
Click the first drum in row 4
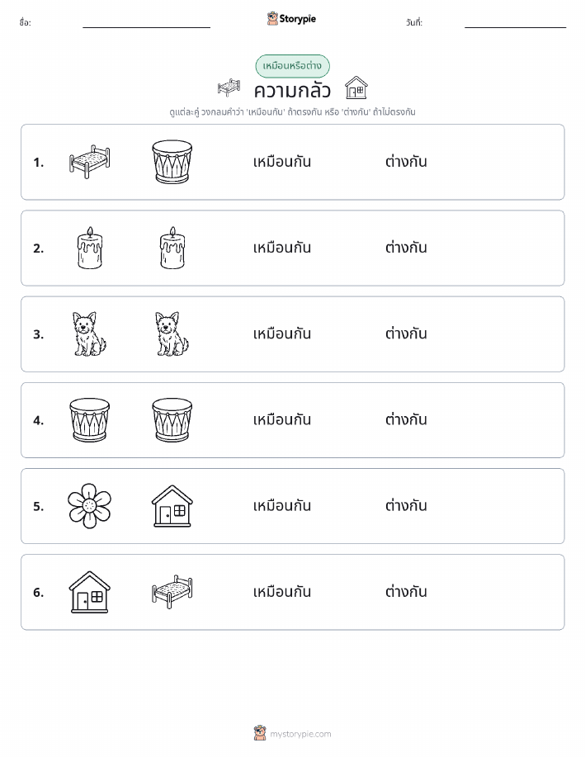90,420
